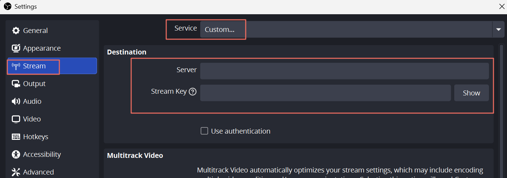
Task: Close the Settings window
Action: pos(502,6)
